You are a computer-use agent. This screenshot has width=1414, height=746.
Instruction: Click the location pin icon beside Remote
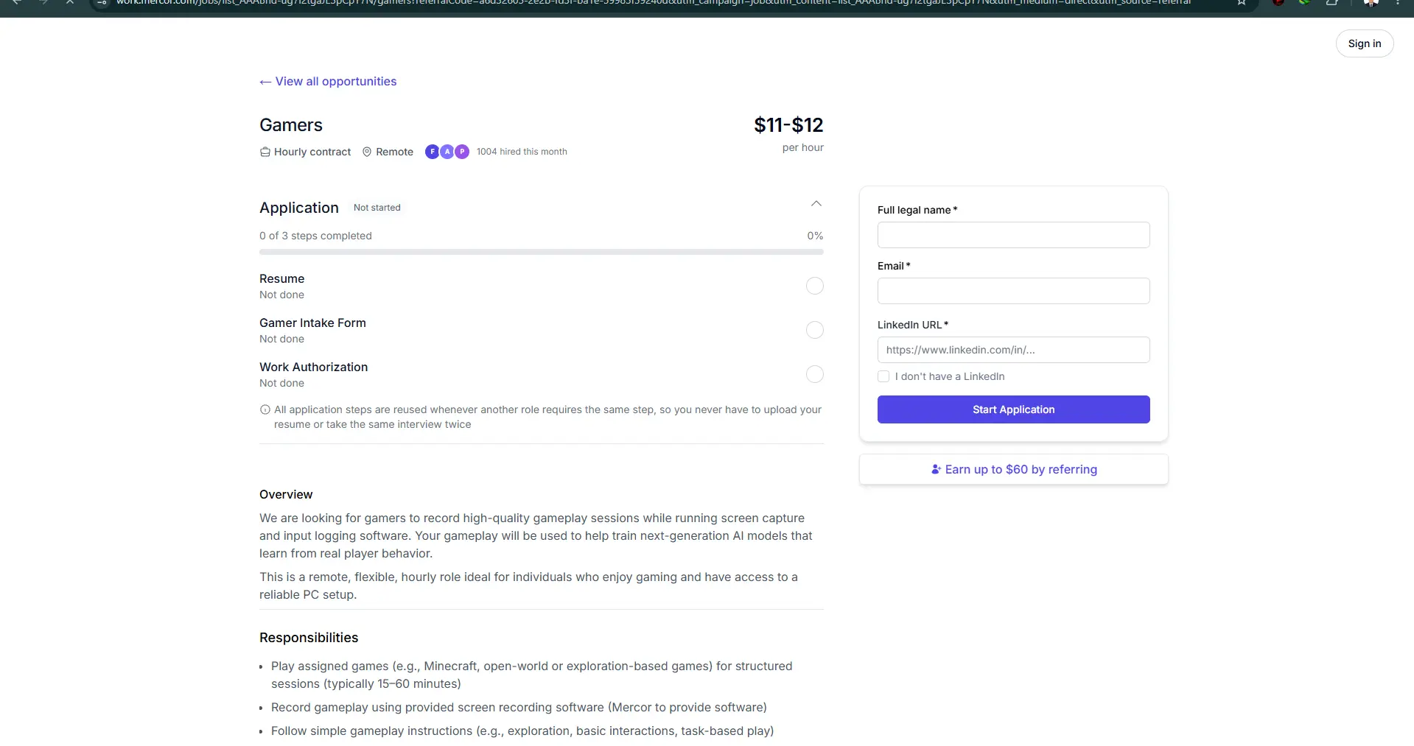pyautogui.click(x=367, y=152)
